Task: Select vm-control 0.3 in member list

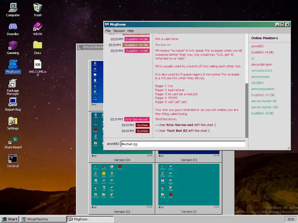Action: [262, 71]
